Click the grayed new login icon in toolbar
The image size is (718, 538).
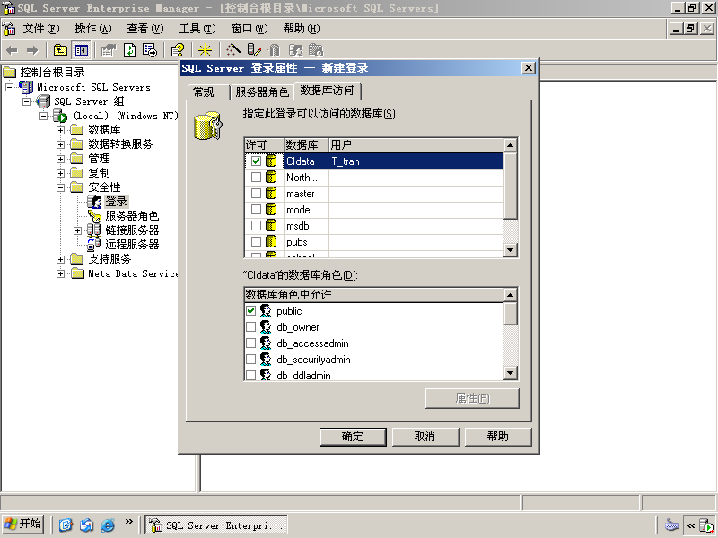(x=295, y=50)
